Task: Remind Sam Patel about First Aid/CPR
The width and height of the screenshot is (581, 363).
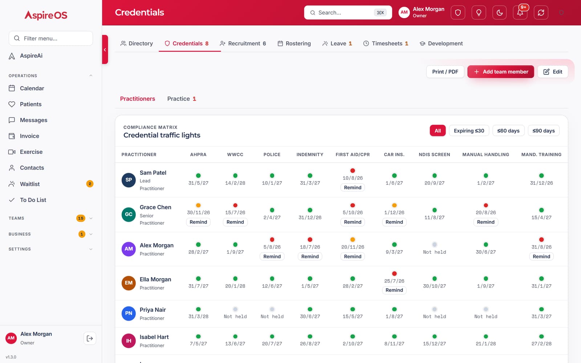Action: 353,188
